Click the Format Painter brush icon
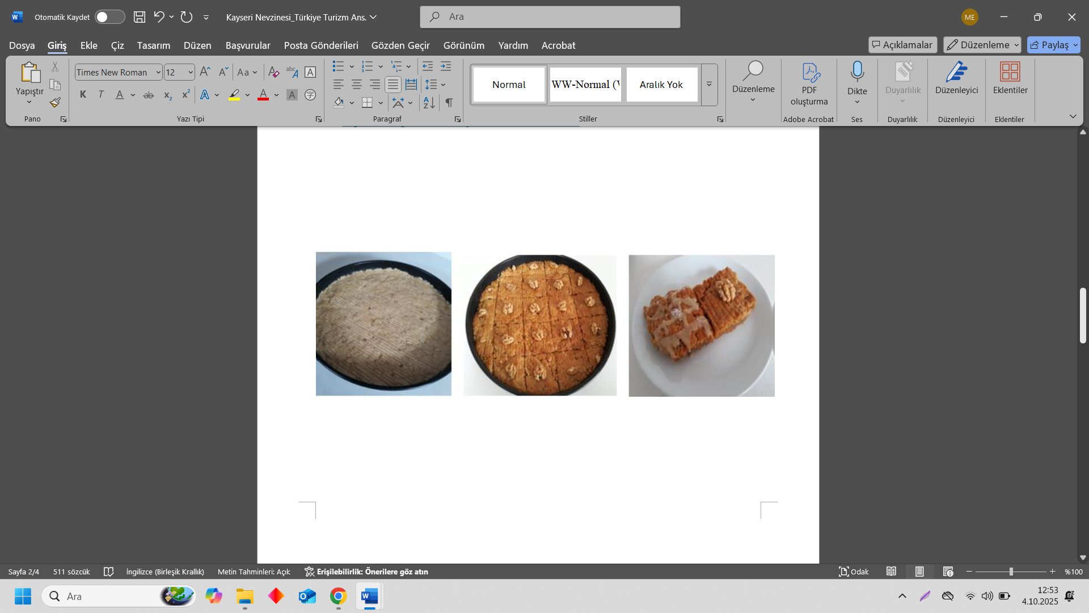The image size is (1089, 613). pyautogui.click(x=55, y=103)
